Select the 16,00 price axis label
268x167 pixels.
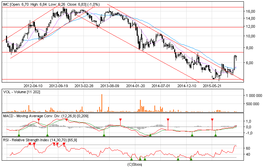point(251,11)
